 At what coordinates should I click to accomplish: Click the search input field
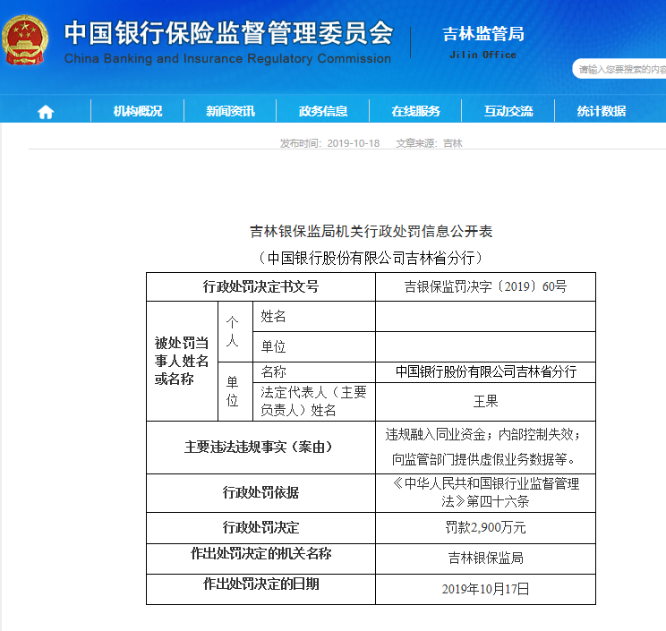[x=620, y=69]
